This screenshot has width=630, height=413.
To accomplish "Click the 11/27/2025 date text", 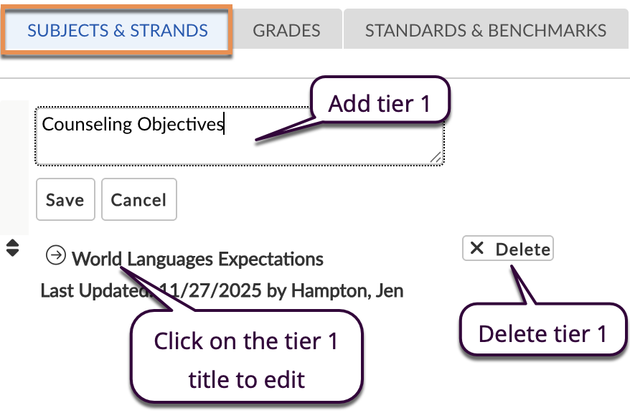I will [190, 290].
